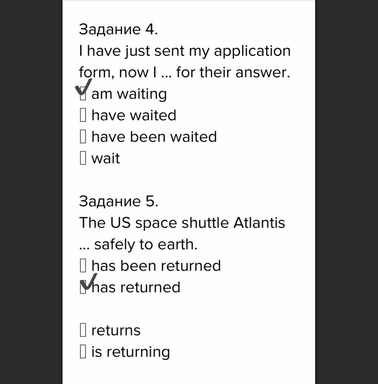
Task: Tick the checkbox beside 'is returning'
Action: point(83,352)
